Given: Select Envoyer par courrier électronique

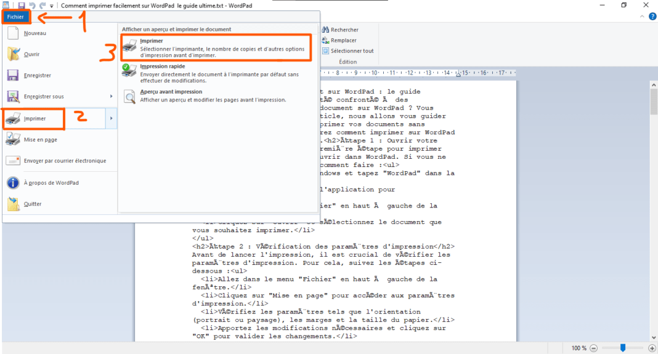Looking at the screenshot, I should point(60,161).
